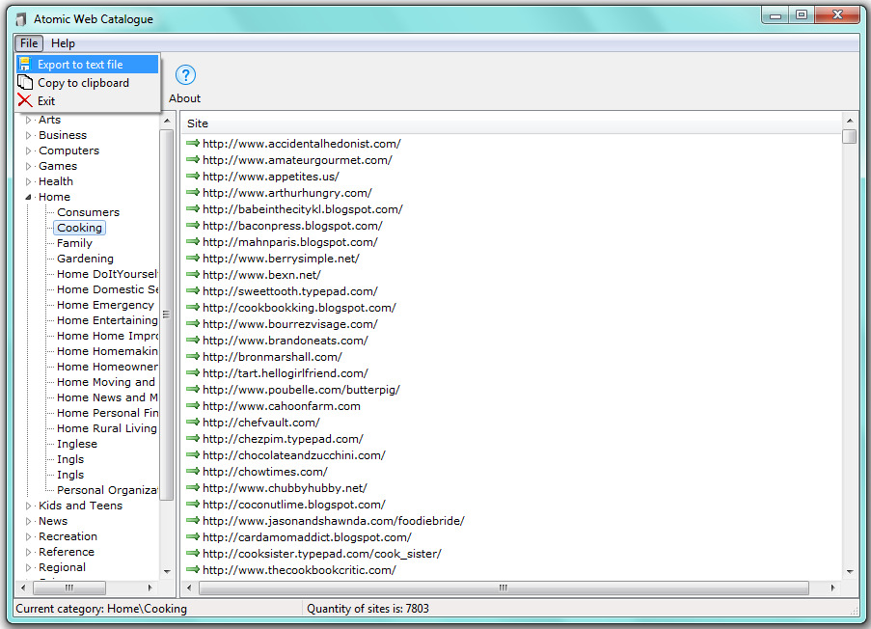Select the Consumers subcategory
Viewport: 871px width, 629px height.
(89, 212)
